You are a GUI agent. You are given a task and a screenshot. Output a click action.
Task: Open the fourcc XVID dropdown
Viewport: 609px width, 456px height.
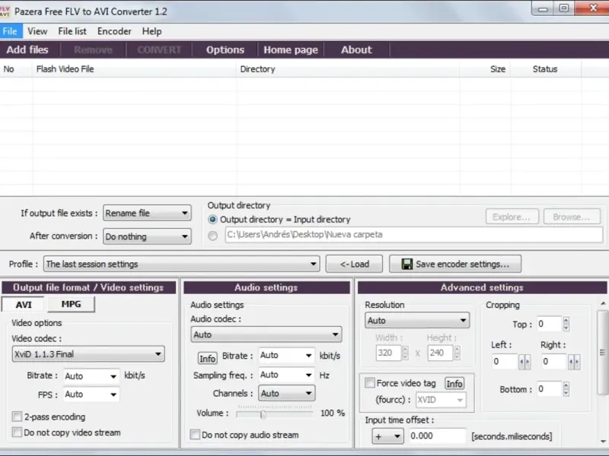[x=441, y=400]
